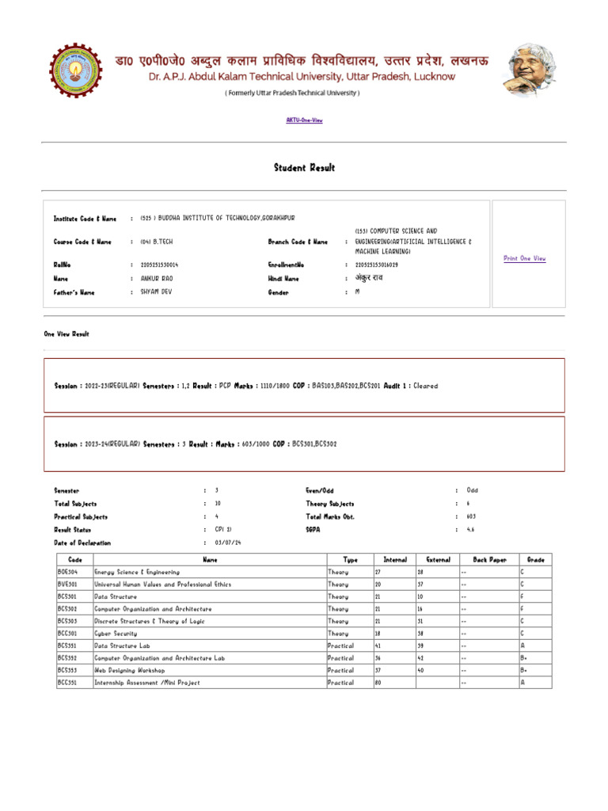
Task: Click subject code BCS352
Action: click(66, 658)
